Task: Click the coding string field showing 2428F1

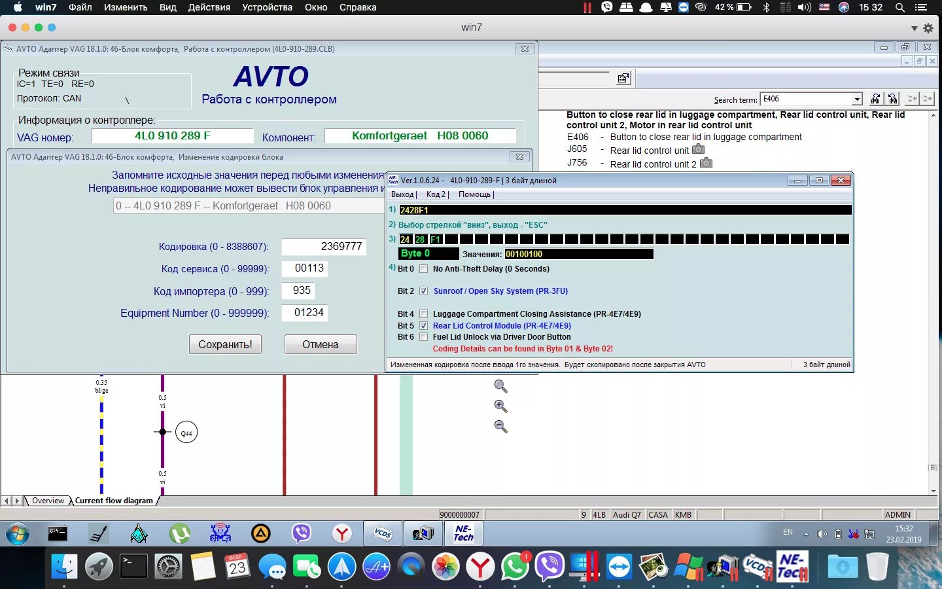Action: [625, 210]
